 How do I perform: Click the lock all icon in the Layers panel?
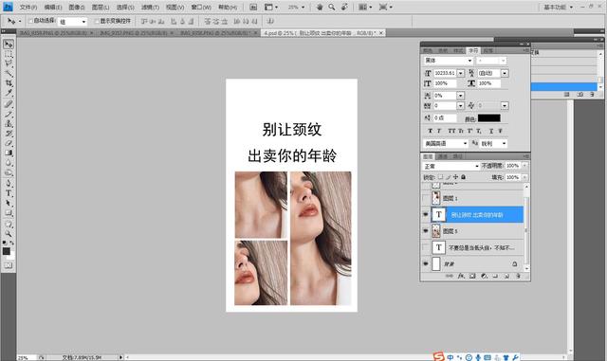click(464, 177)
